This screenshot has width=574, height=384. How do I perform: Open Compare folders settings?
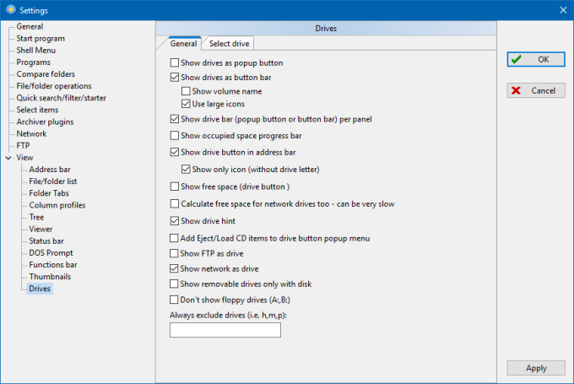click(46, 74)
